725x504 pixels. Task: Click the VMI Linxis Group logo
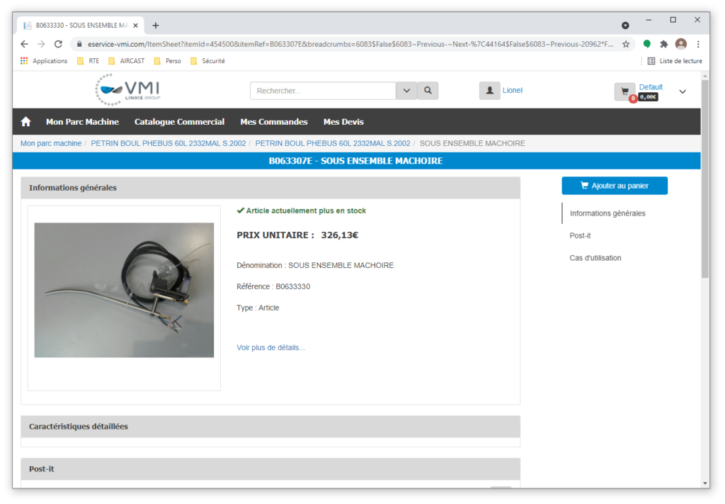[127, 90]
